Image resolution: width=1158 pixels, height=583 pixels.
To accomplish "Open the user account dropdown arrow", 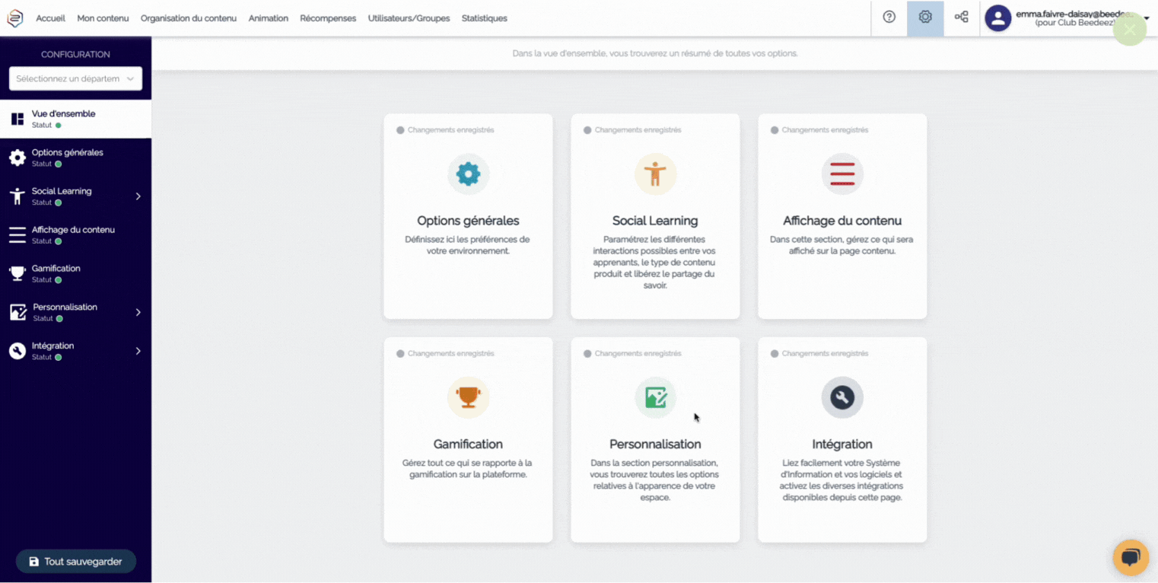I will coord(1147,18).
